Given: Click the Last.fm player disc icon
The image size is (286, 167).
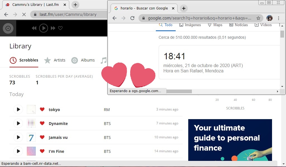Looking at the screenshot, I should [x=8, y=28].
